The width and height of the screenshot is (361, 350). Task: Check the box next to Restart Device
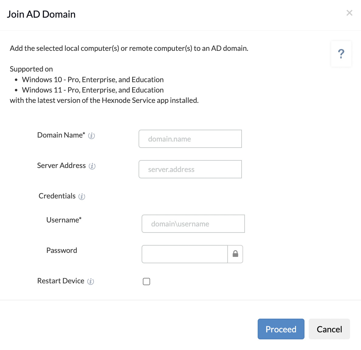pyautogui.click(x=146, y=282)
